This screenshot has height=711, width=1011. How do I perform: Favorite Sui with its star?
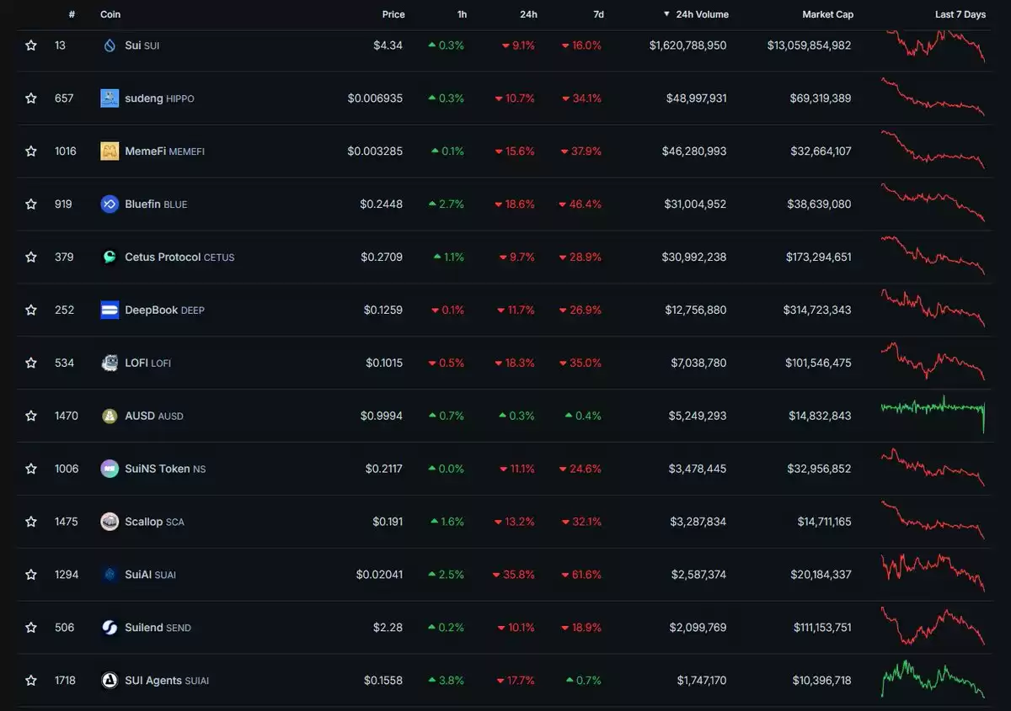coord(31,45)
